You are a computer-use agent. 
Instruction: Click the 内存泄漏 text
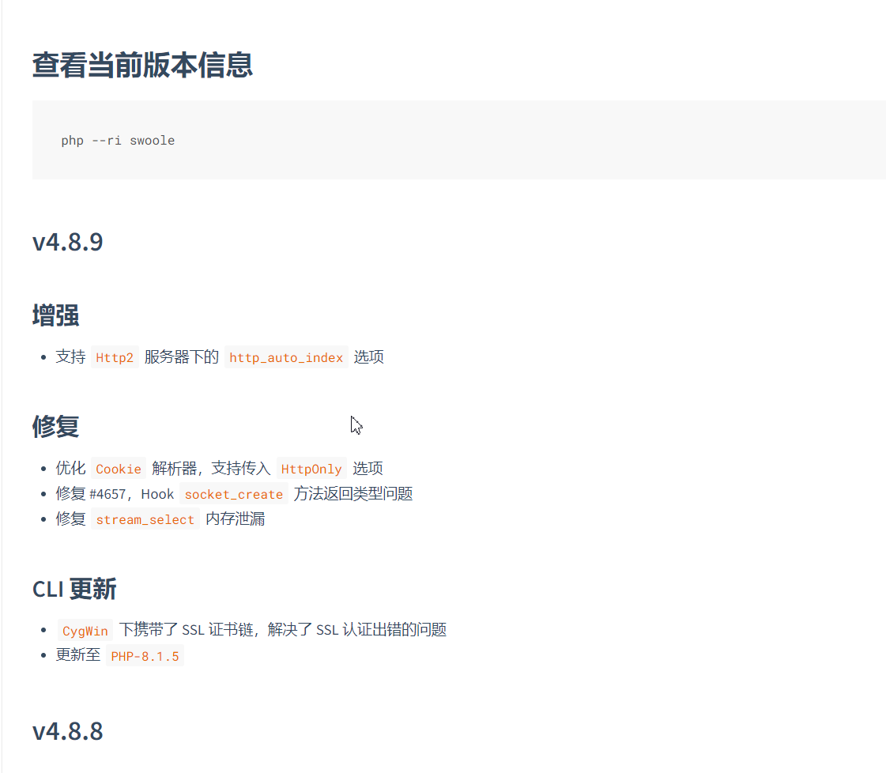[x=235, y=519]
